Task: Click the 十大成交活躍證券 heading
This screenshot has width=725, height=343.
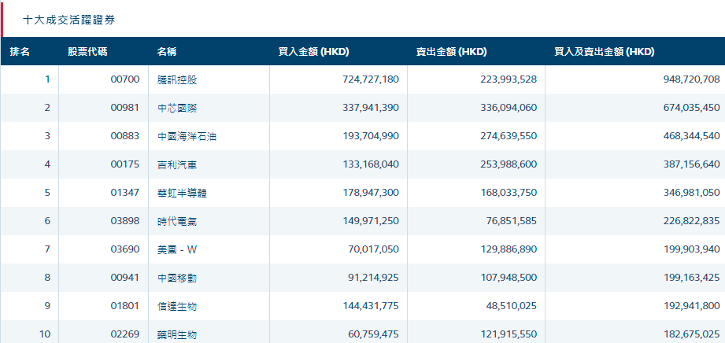Action: click(69, 20)
